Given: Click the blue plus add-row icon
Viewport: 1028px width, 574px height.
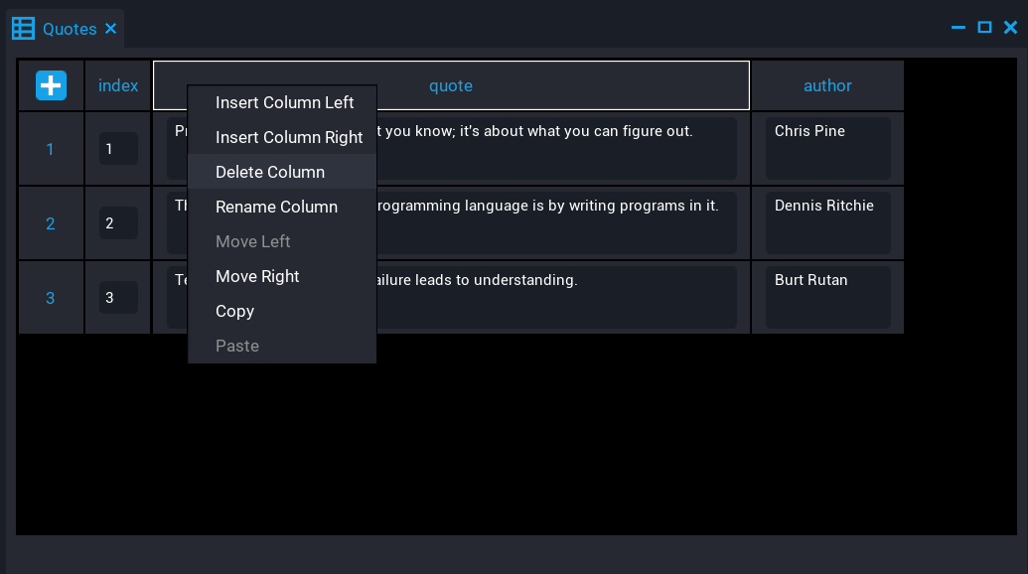Looking at the screenshot, I should point(52,85).
